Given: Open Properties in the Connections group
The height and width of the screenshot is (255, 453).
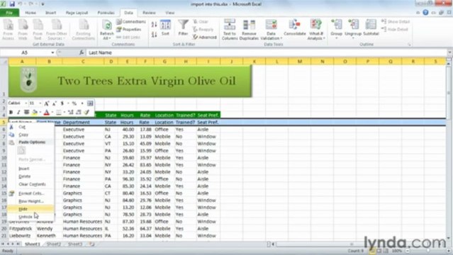Looking at the screenshot, I should [x=129, y=30].
